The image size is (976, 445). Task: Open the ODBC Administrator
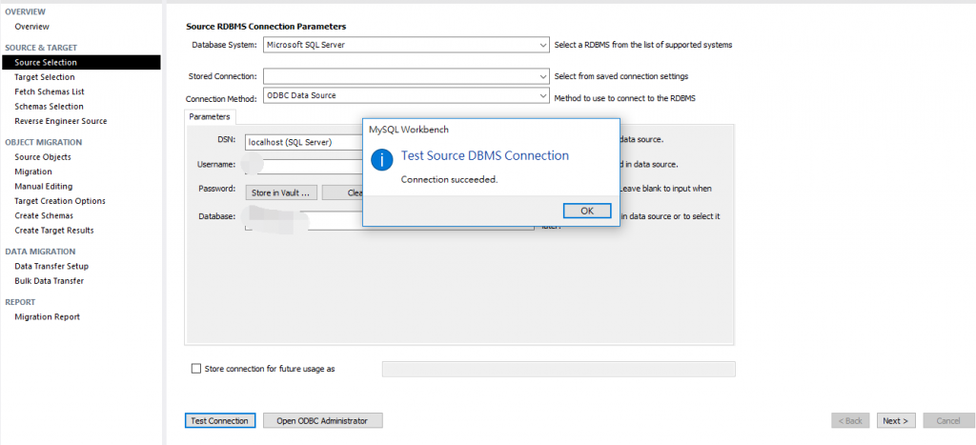(322, 421)
